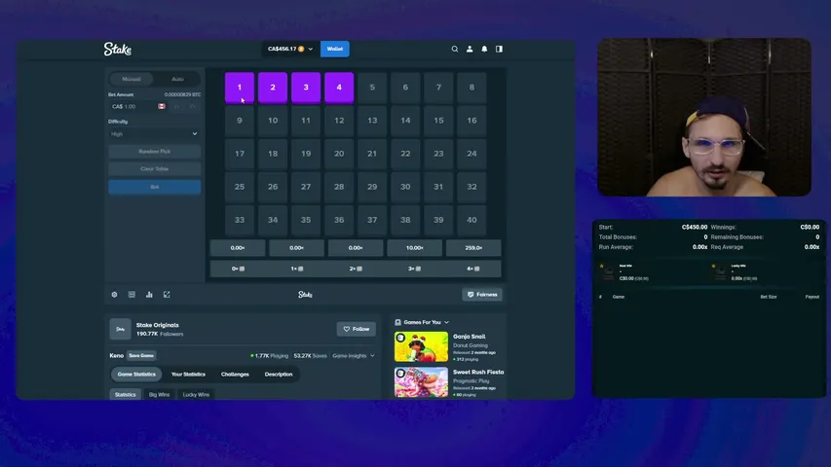Open the Fairness button
Image resolution: width=831 pixels, height=467 pixels.
click(x=482, y=295)
